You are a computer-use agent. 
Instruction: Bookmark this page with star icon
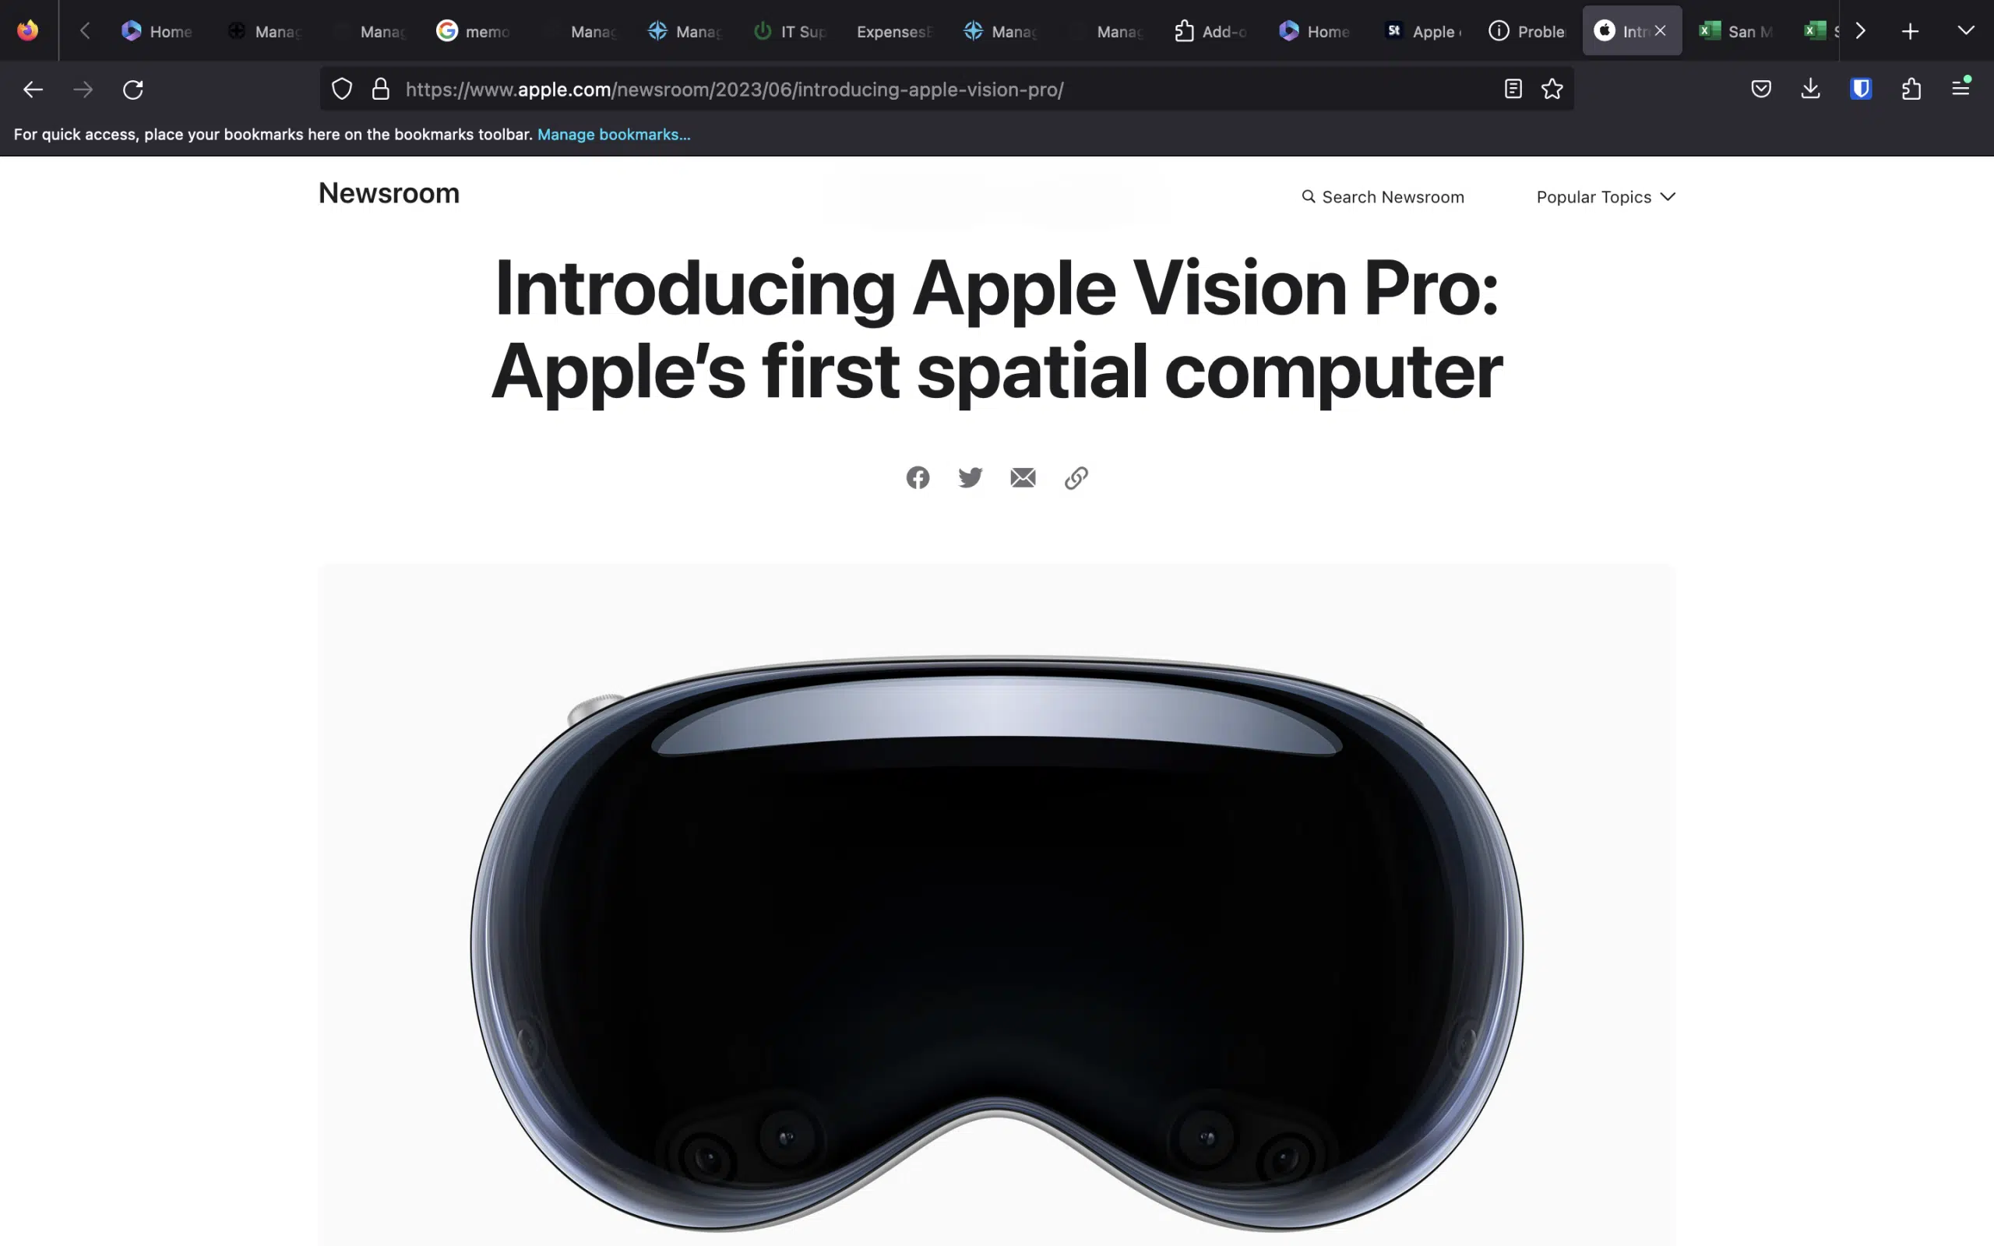point(1552,89)
